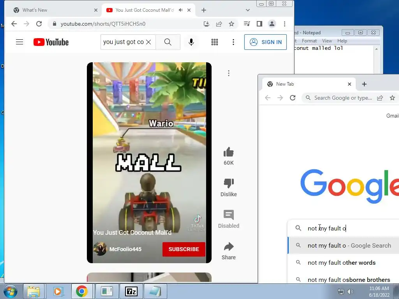Open Windows Explorer from the taskbar
This screenshot has height=299, width=399.
[x=34, y=291]
